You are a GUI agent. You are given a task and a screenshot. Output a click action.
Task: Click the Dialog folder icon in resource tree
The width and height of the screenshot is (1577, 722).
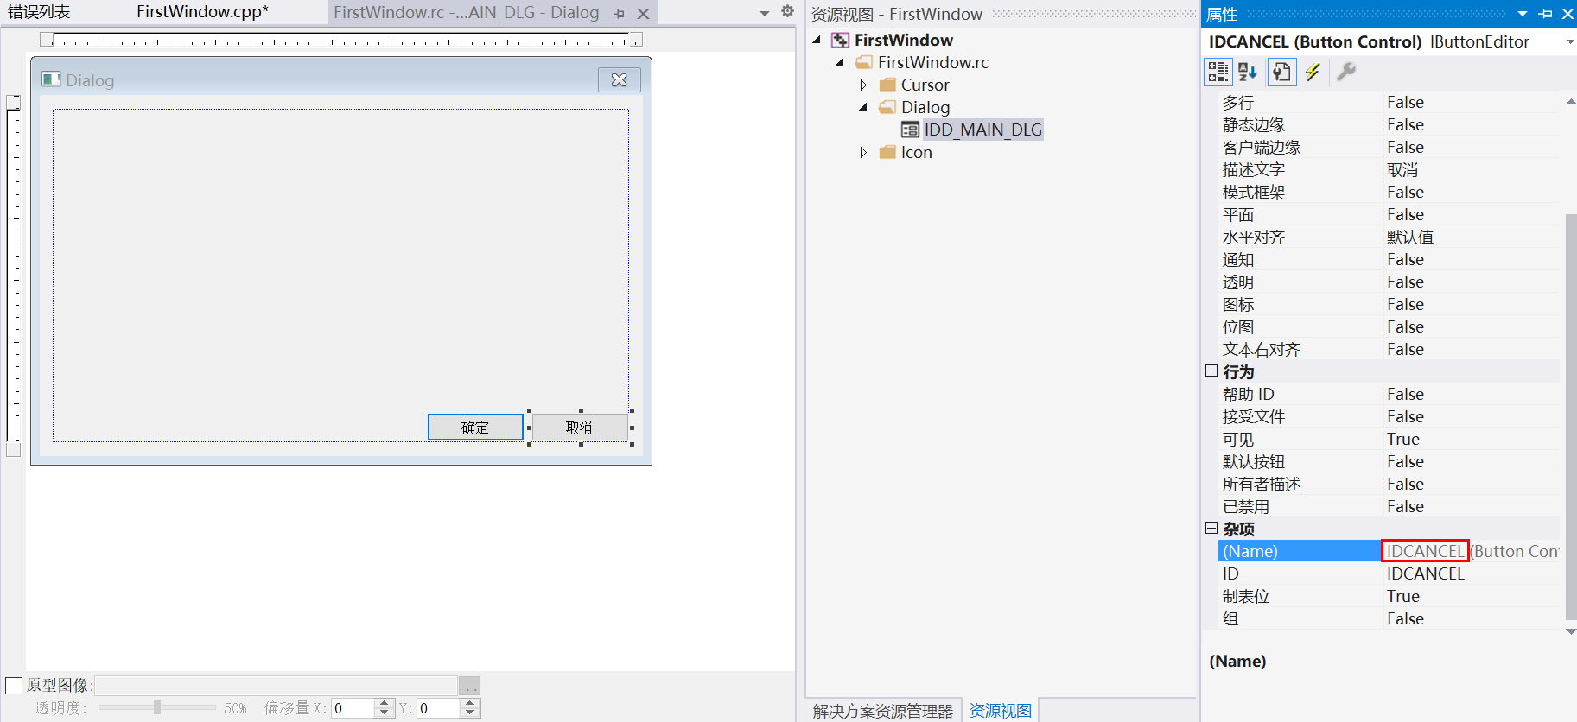click(887, 107)
